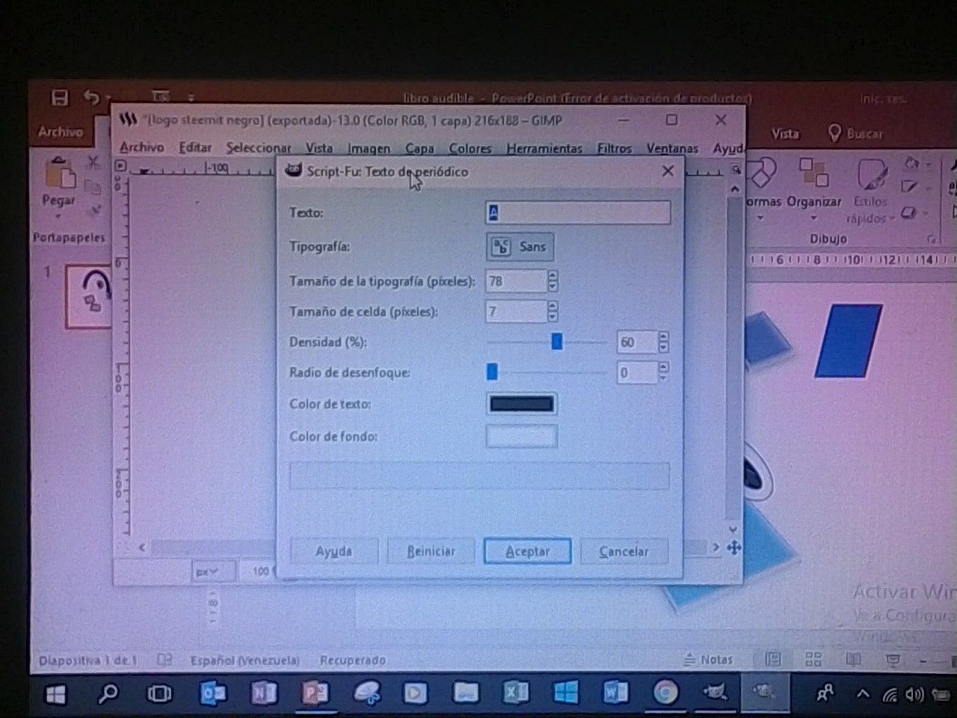Open File Explorer from the taskbar

pyautogui.click(x=465, y=694)
